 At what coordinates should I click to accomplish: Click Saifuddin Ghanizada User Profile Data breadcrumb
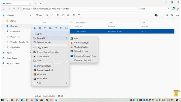coord(46,9)
